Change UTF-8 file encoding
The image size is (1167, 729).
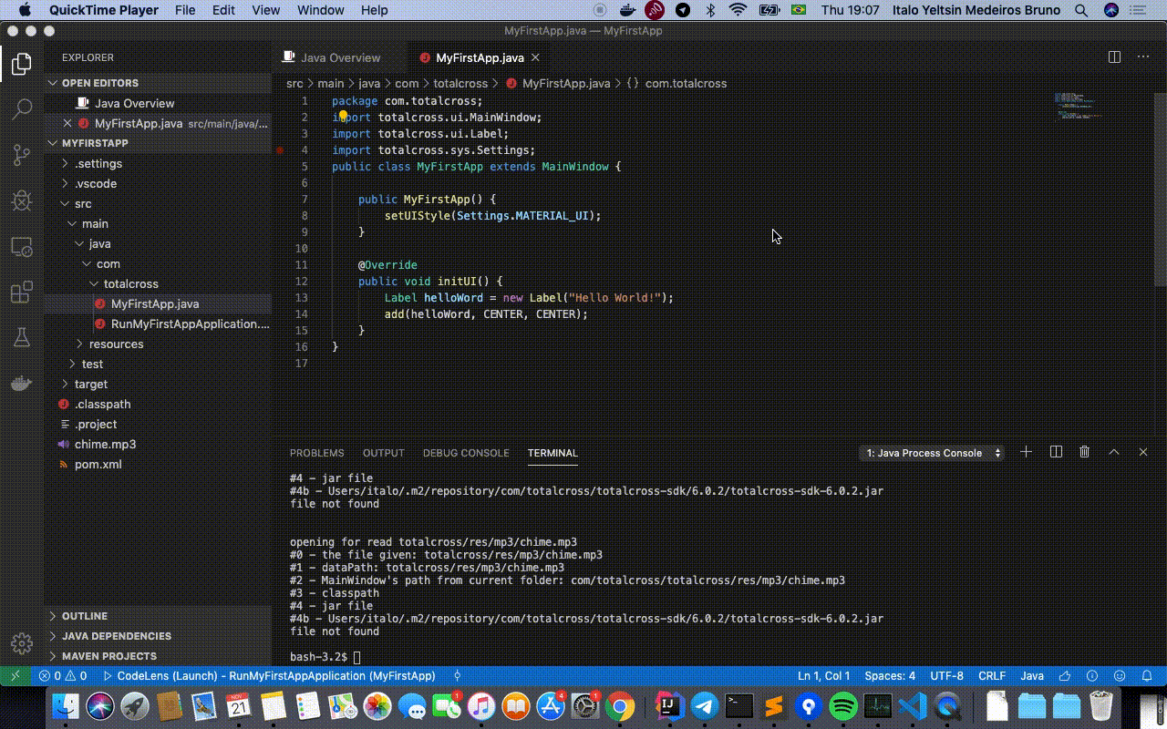click(946, 676)
